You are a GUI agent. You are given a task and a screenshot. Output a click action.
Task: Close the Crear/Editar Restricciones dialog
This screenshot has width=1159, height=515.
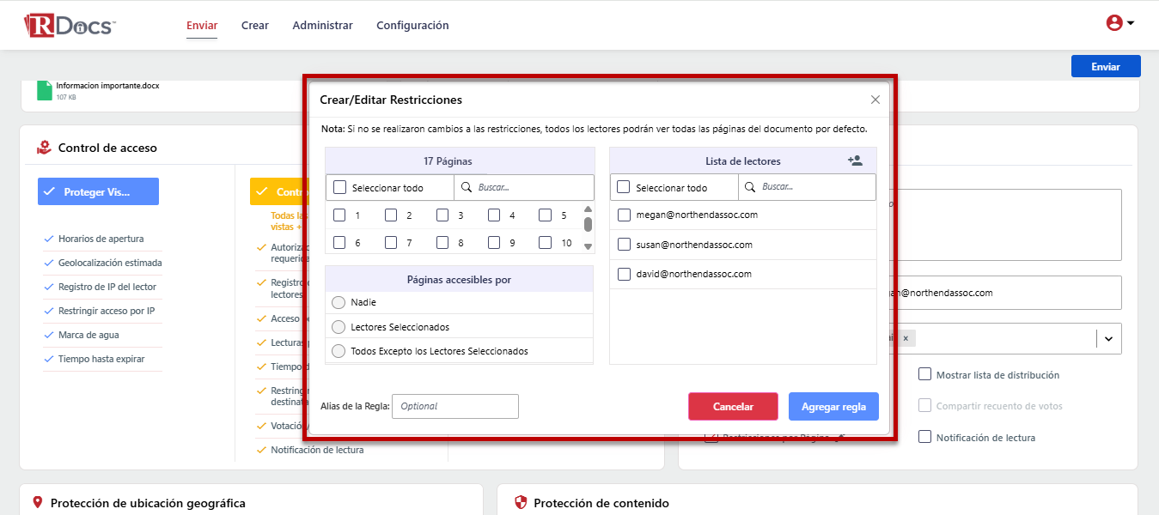(x=875, y=100)
